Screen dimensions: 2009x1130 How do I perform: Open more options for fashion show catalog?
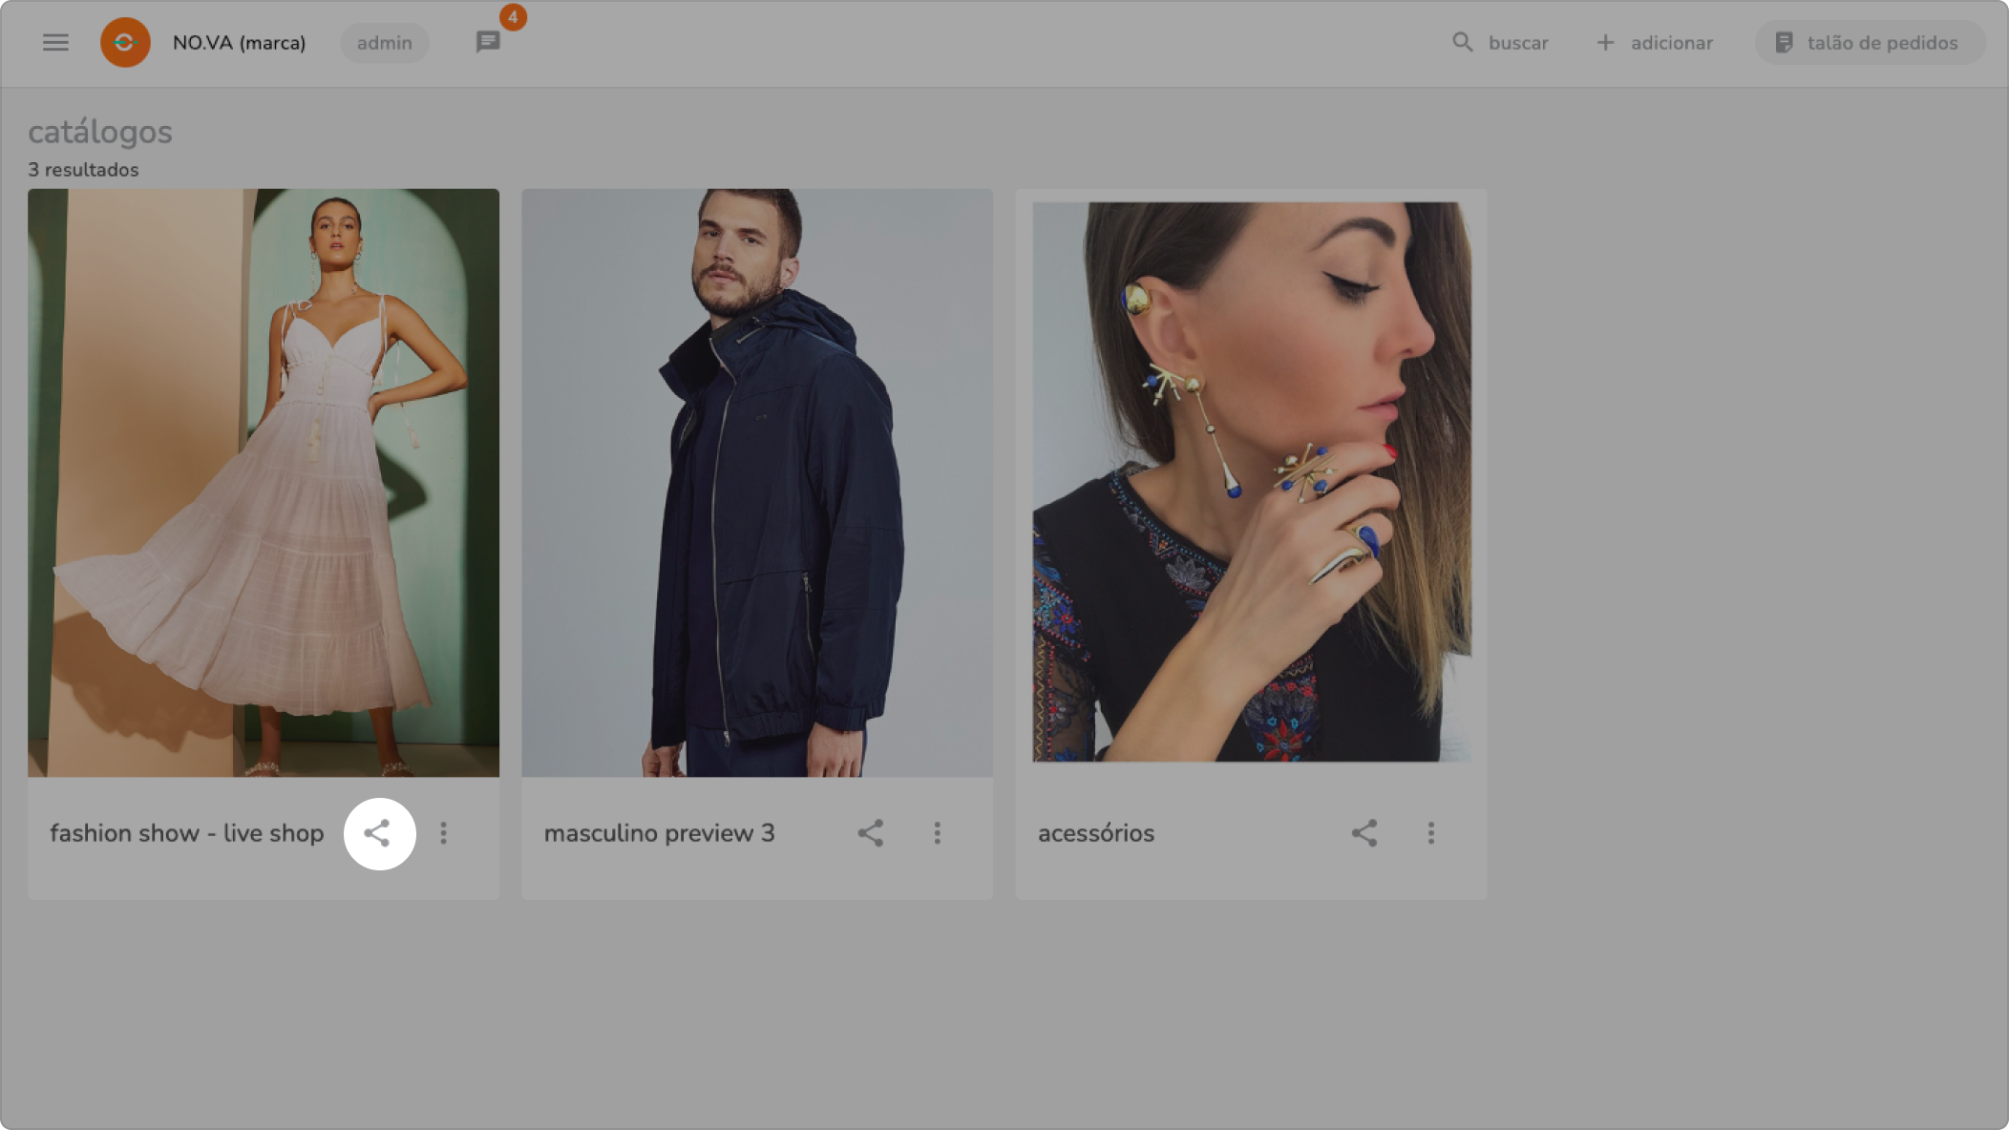443,833
